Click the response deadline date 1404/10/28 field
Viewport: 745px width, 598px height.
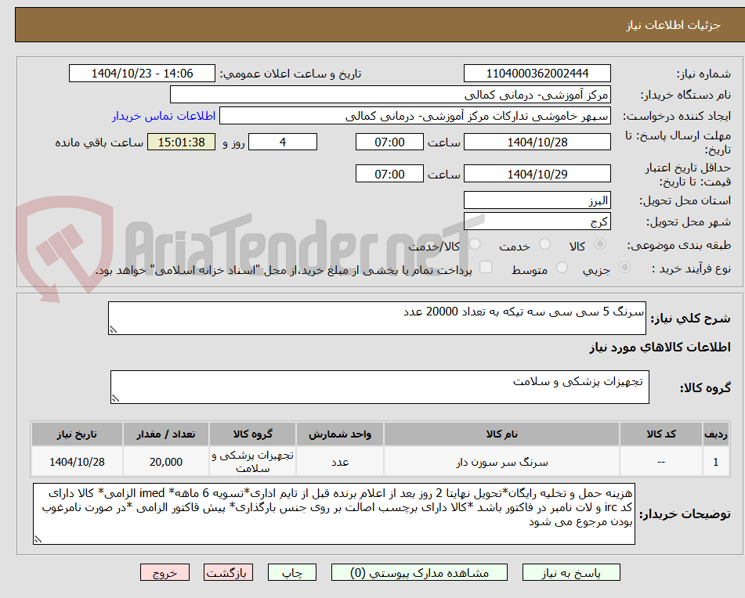[x=537, y=142]
